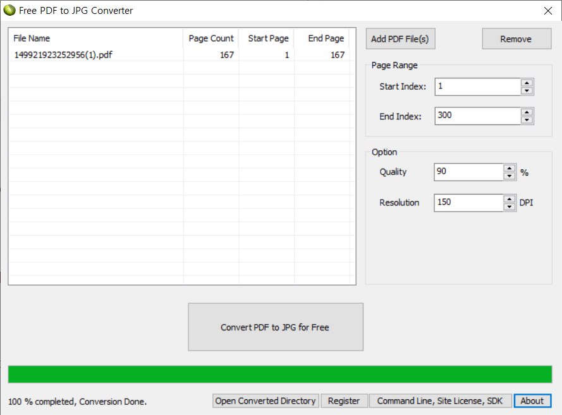Viewport: 562px width, 415px height.
Task: Increase the Start Index value
Action: click(x=527, y=83)
